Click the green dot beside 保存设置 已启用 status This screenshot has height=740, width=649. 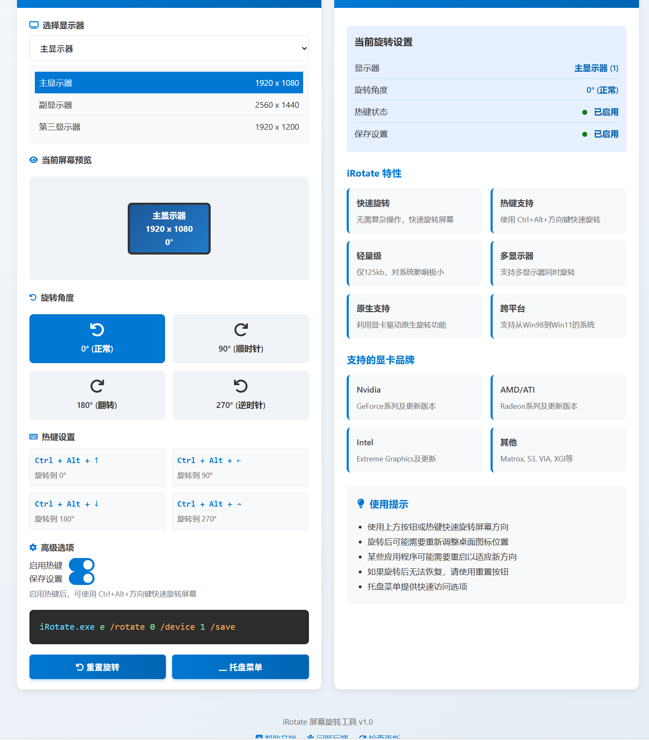[585, 134]
